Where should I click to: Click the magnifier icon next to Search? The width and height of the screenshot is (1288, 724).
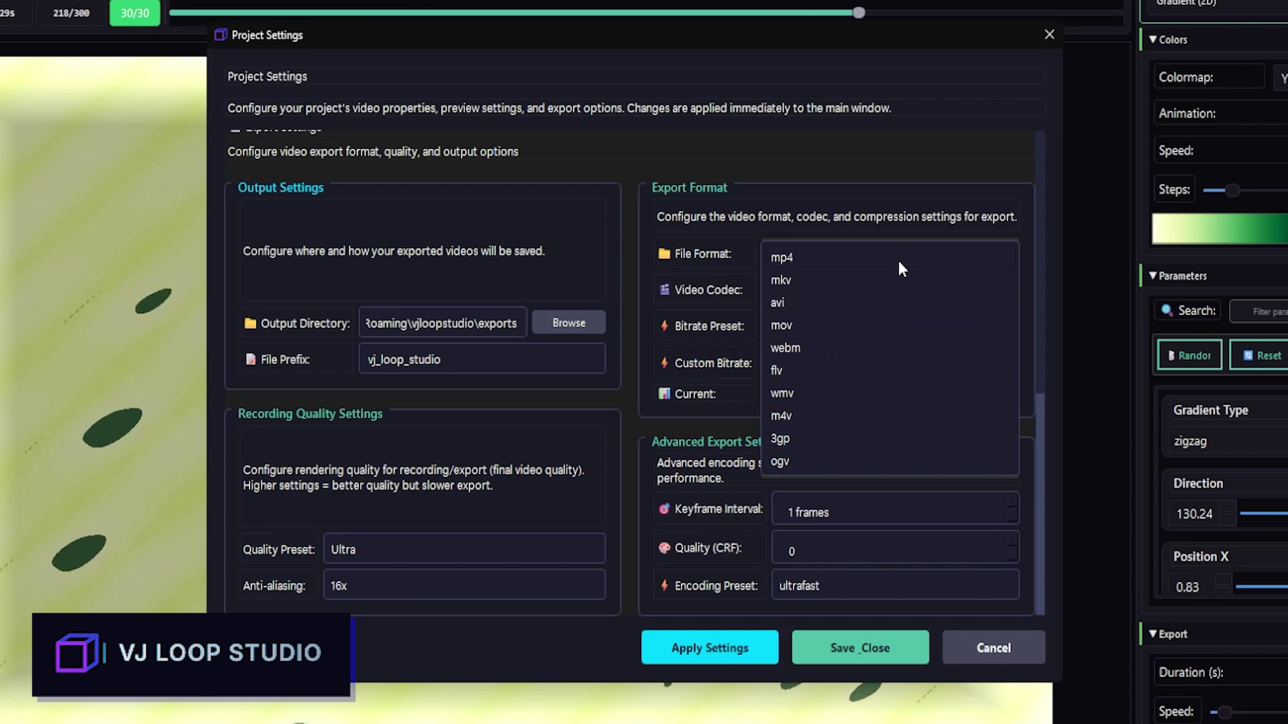point(1167,310)
